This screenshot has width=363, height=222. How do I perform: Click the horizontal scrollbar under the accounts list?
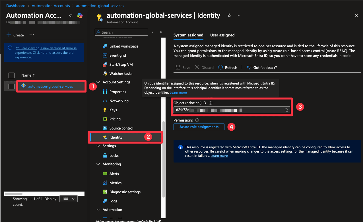pos(14,194)
